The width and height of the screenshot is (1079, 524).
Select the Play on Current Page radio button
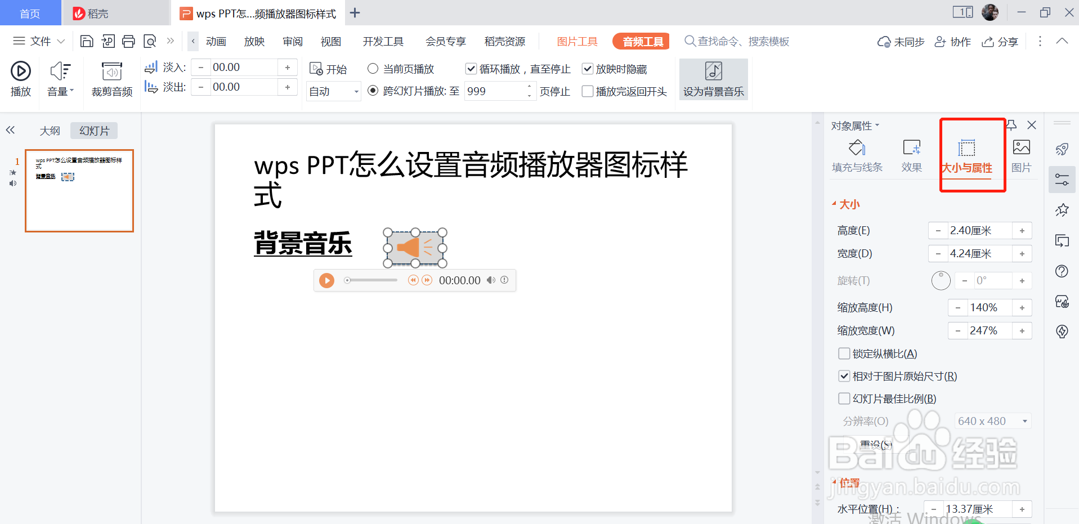click(373, 69)
